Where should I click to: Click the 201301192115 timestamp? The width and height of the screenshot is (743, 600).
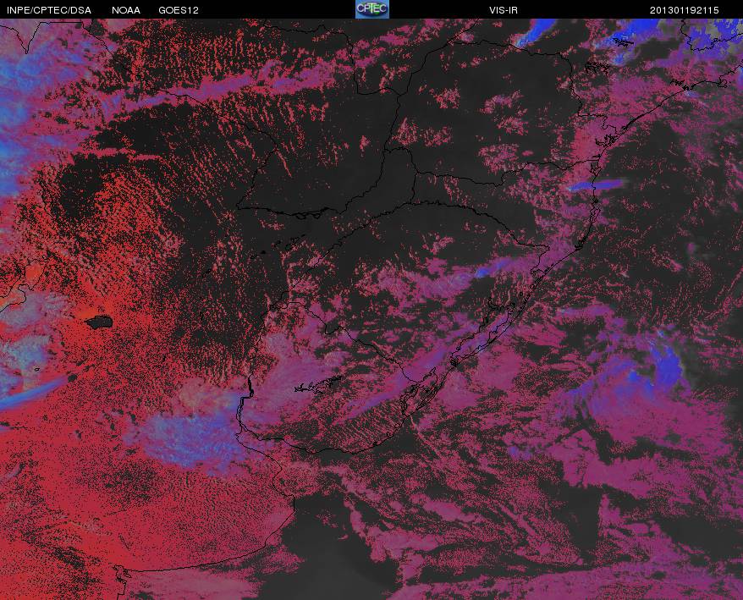coord(685,10)
